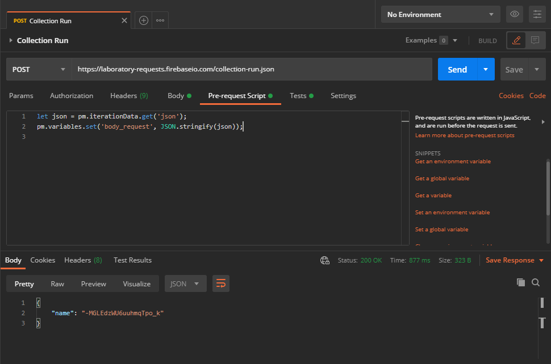
Task: Click the Send button
Action: (x=457, y=69)
